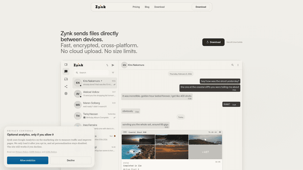Select the Kira Nakamura conversation
This screenshot has width=303, height=170.
pyautogui.click(x=95, y=83)
